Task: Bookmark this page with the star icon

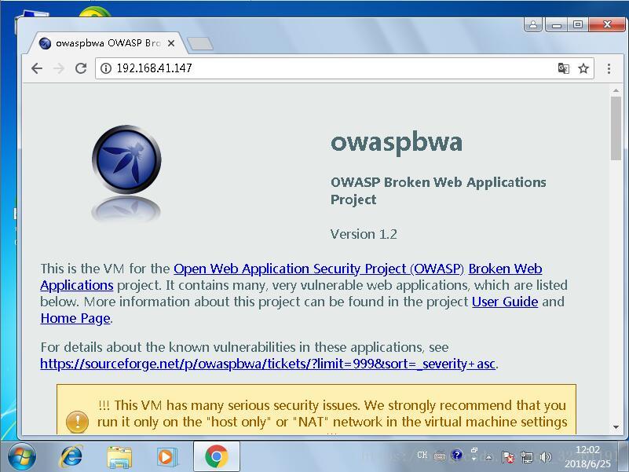Action: [x=583, y=68]
